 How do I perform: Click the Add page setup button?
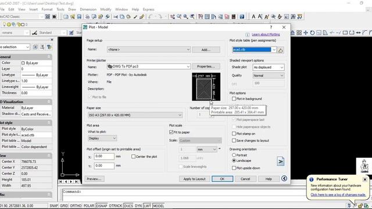click(206, 49)
